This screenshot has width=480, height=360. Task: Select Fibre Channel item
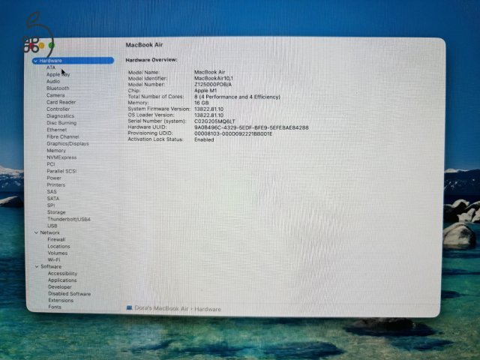(63, 136)
